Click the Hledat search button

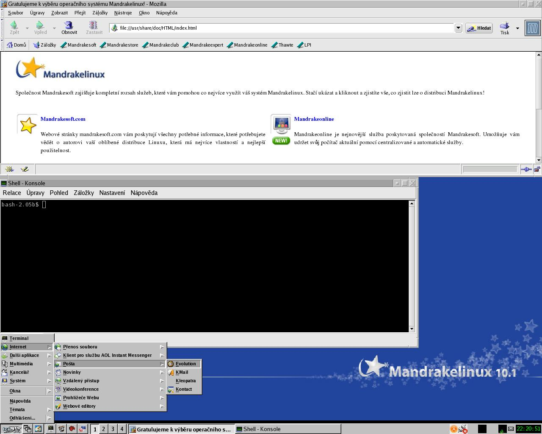(479, 28)
